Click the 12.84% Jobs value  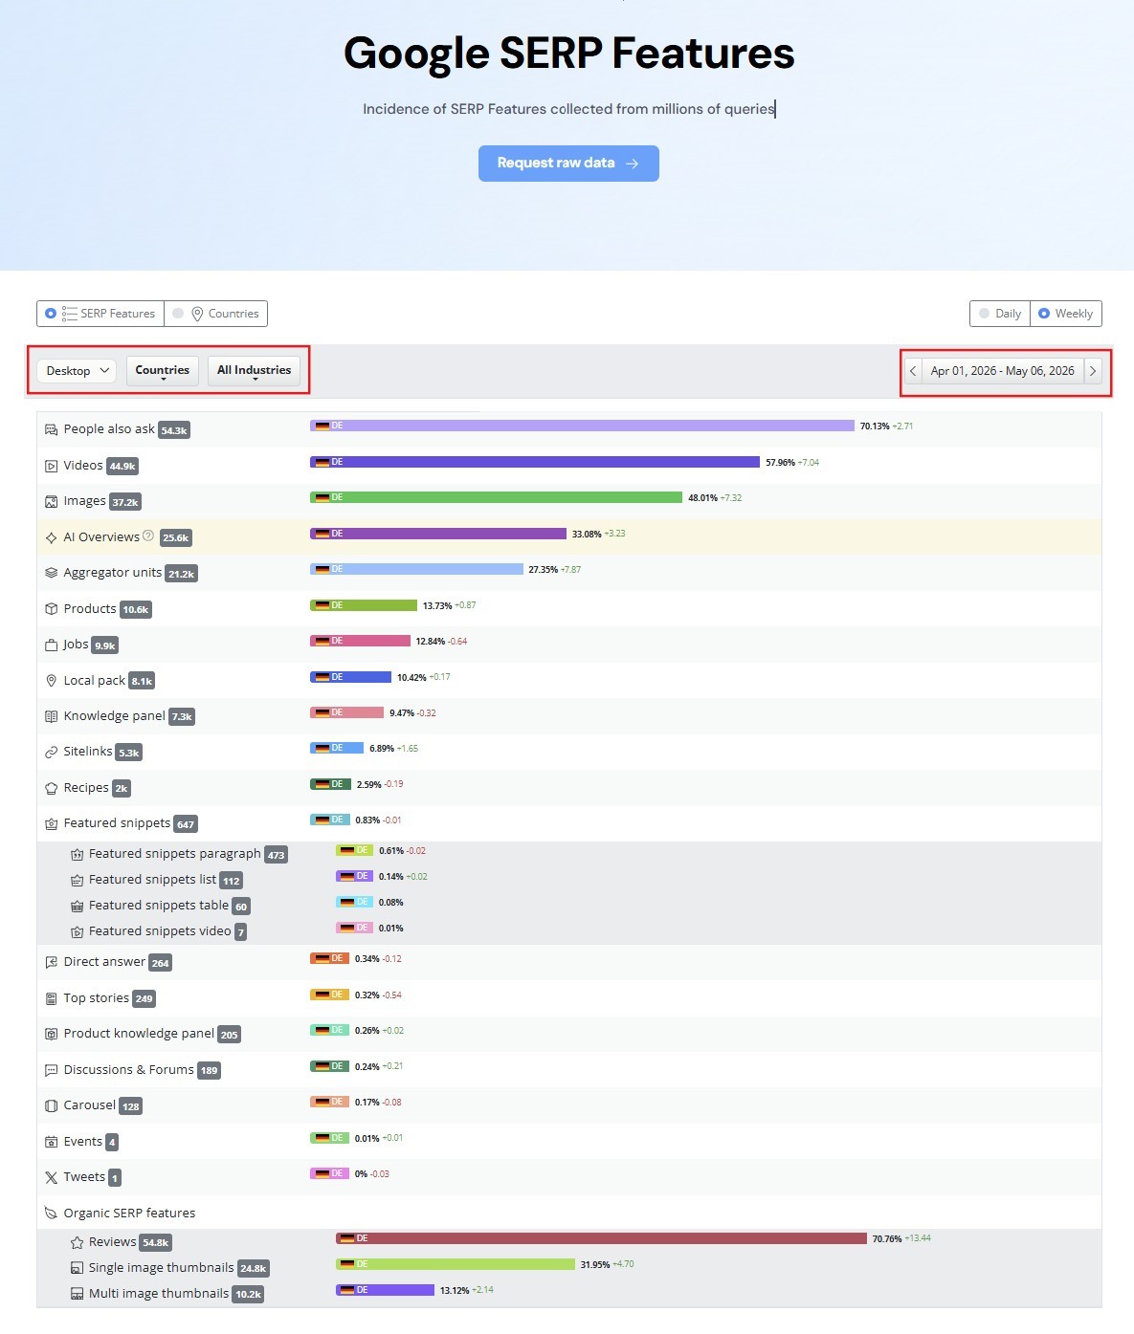tap(430, 642)
